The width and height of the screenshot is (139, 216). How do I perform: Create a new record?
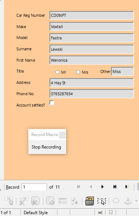click(x=127, y=187)
